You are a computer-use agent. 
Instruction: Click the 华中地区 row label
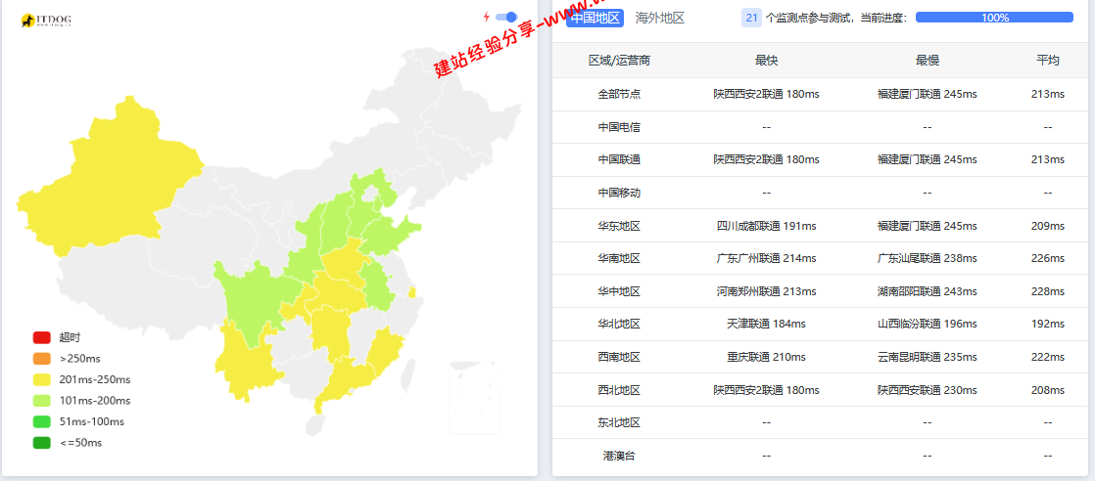[619, 291]
